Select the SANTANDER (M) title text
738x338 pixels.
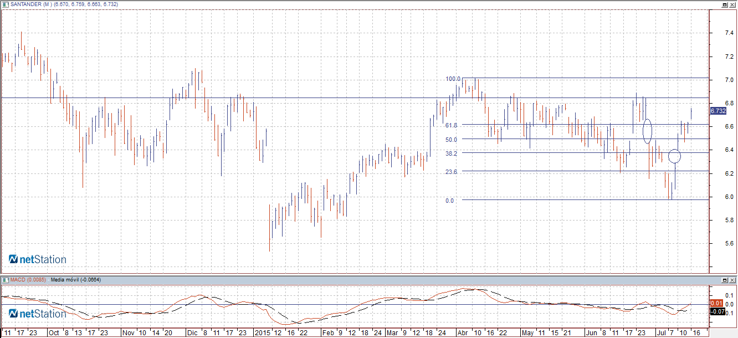click(32, 4)
